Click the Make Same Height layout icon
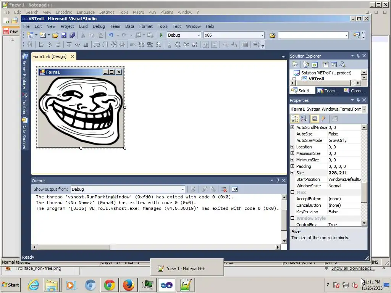 pos(105,45)
